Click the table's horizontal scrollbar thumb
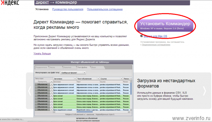 click(x=85, y=112)
